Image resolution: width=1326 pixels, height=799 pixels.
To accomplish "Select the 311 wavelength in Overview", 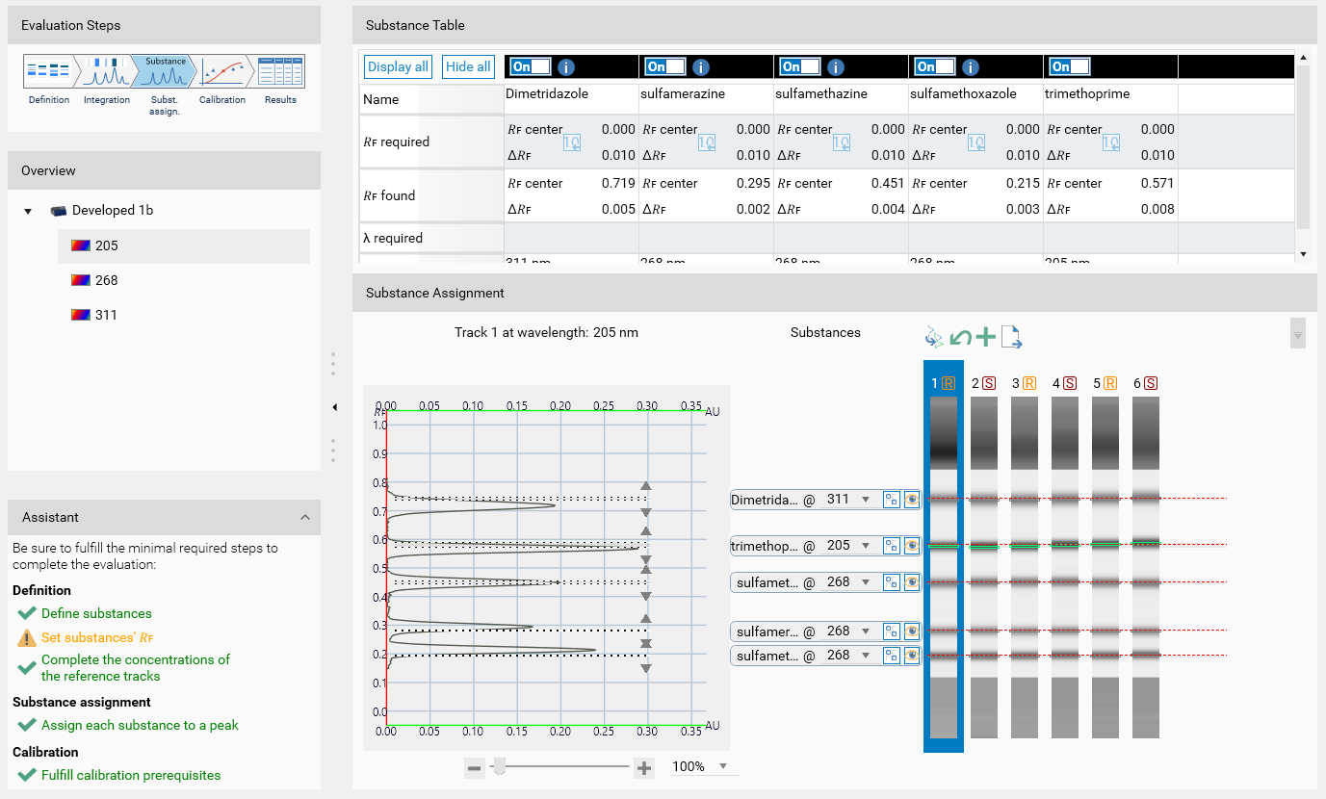I will click(106, 315).
